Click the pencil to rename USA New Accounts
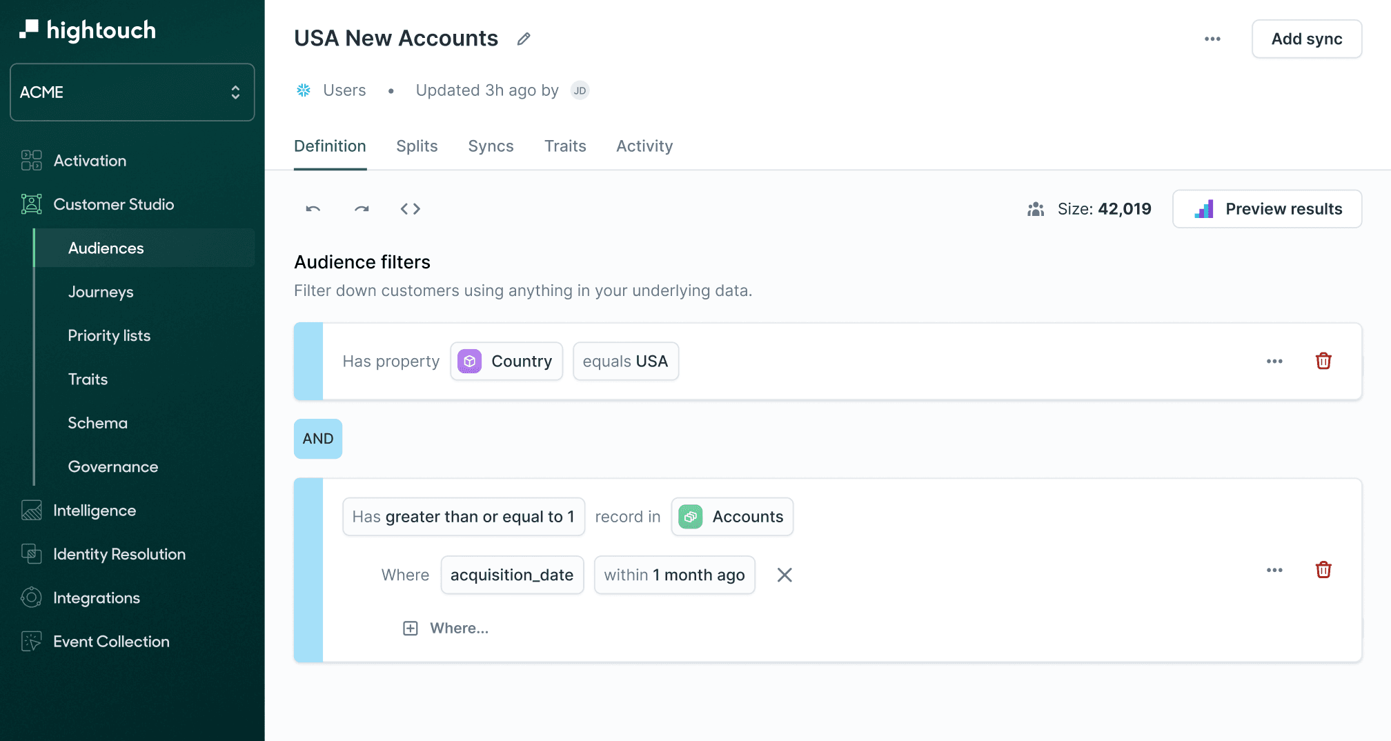This screenshot has height=741, width=1391. (523, 39)
